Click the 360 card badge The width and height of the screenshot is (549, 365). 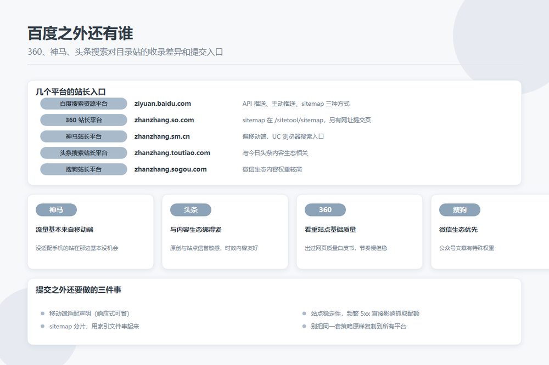coord(325,210)
